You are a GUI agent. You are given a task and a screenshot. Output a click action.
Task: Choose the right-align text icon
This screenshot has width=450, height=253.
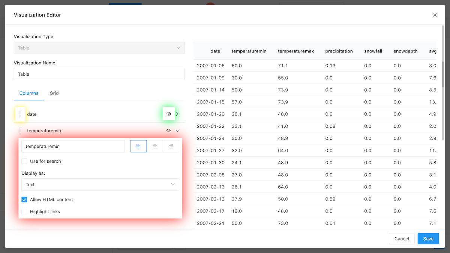click(x=171, y=146)
